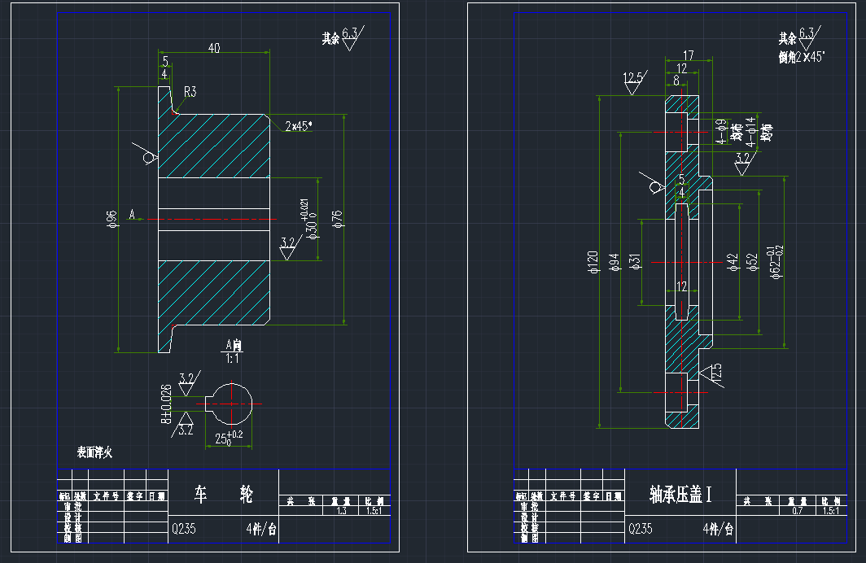Select the 3.2 roughness symbol beside the φ30 bore
This screenshot has height=563, width=866.
coord(289,247)
